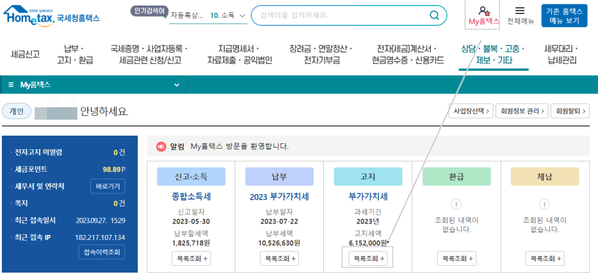598x274 pixels.
Task: Click 고지세액 6,152,000원
Action: pos(368,242)
